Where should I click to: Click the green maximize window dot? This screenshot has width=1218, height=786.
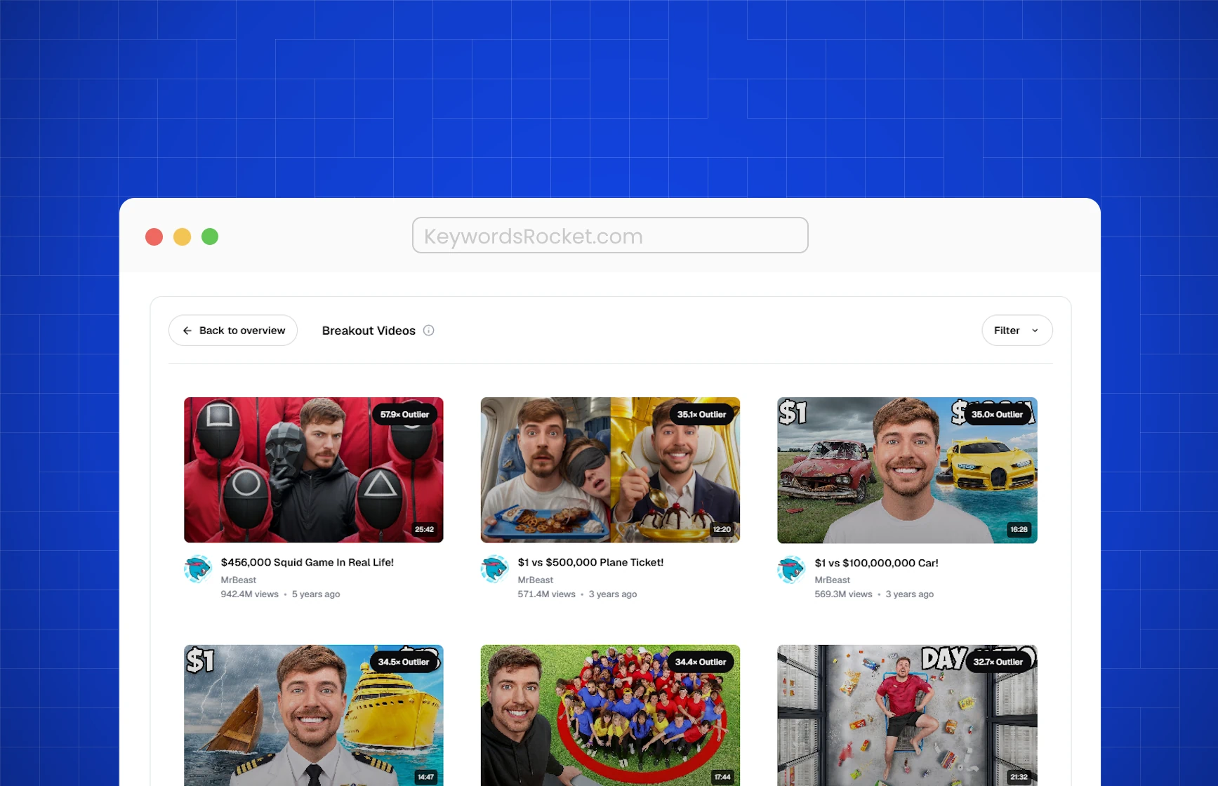coord(210,237)
